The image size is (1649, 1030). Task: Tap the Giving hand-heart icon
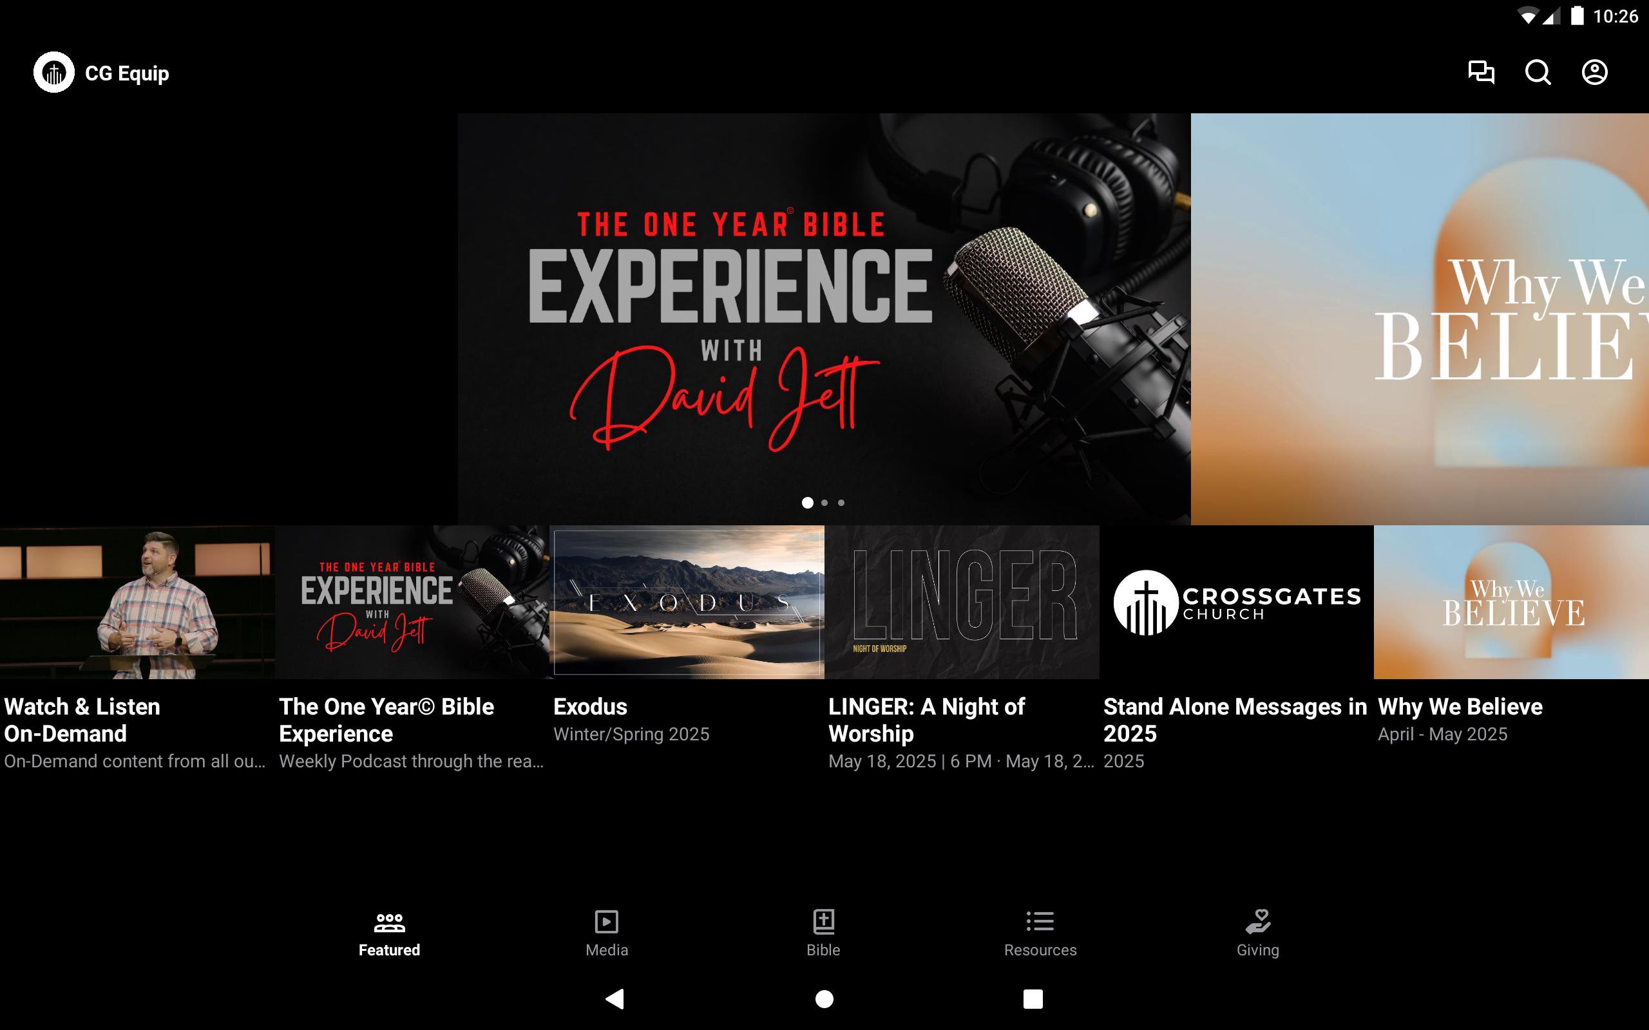[1258, 922]
